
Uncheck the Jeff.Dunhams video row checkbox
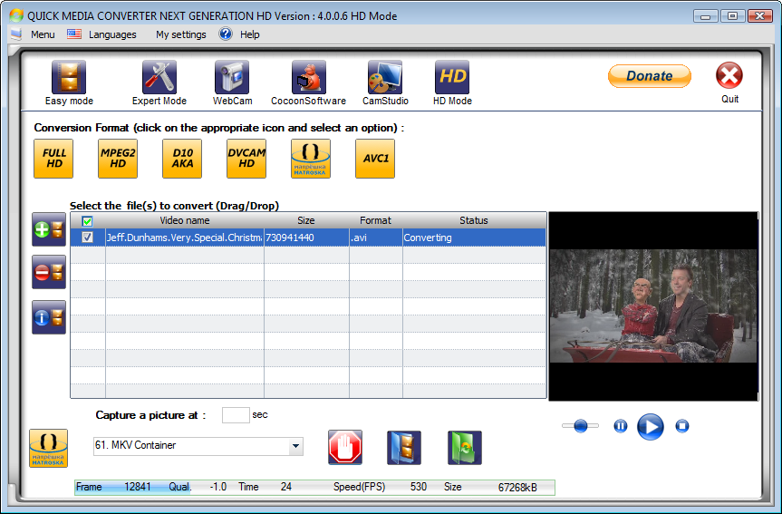pos(87,237)
